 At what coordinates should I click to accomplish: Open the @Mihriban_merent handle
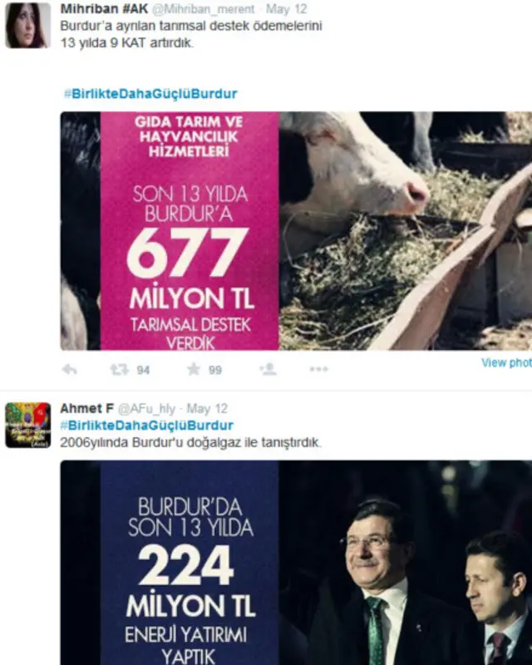203,9
